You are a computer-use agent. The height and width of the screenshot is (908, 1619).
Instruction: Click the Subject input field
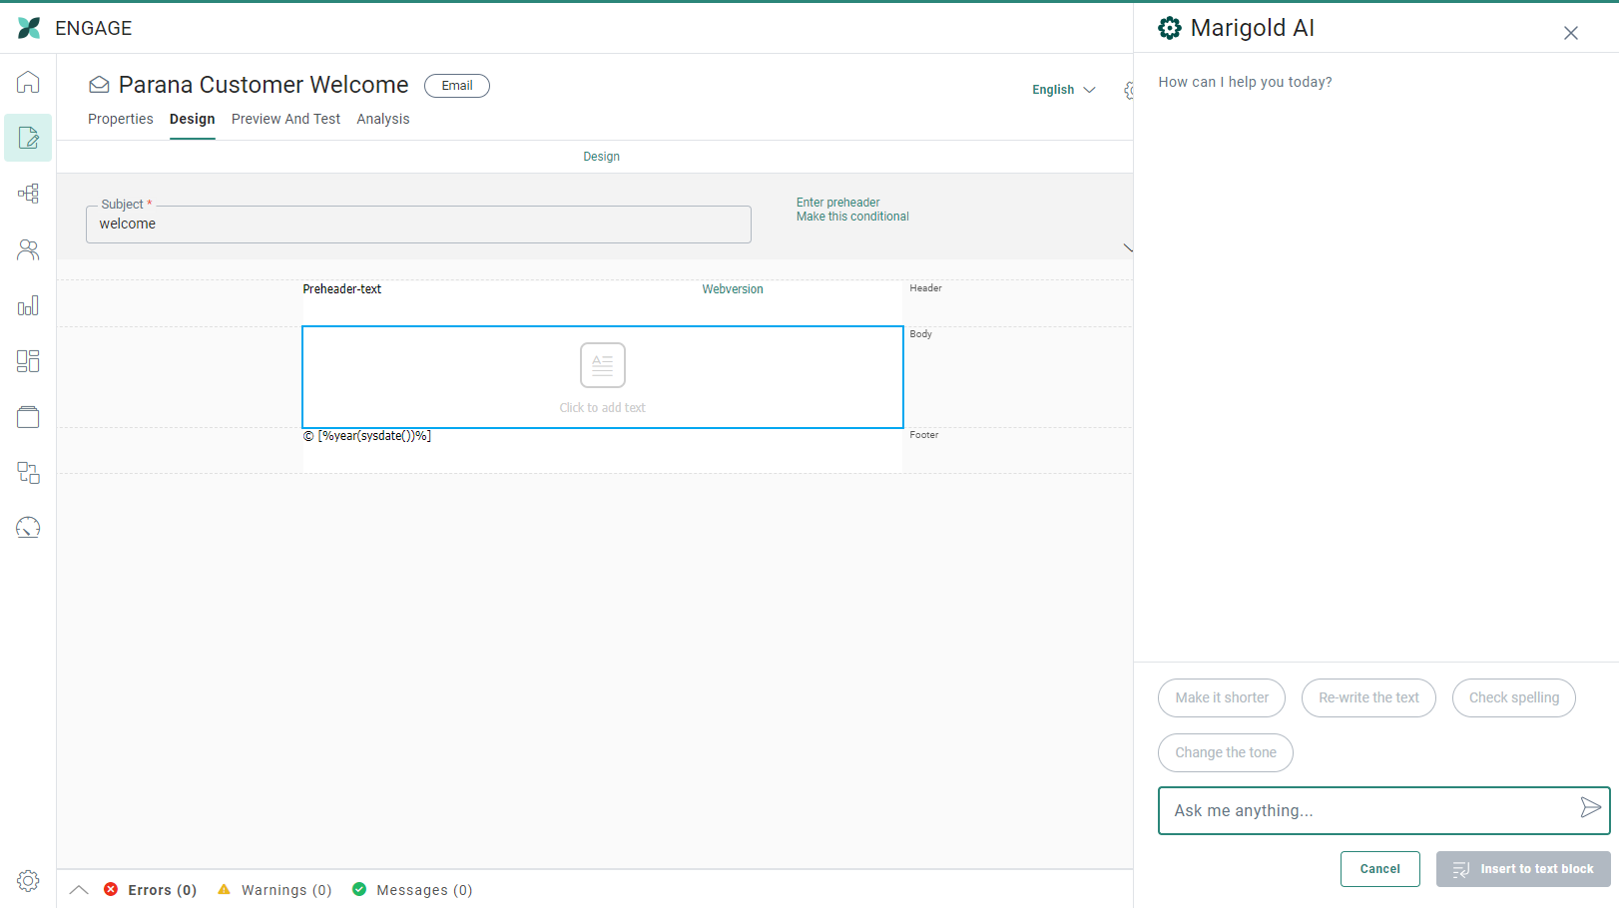(x=418, y=225)
